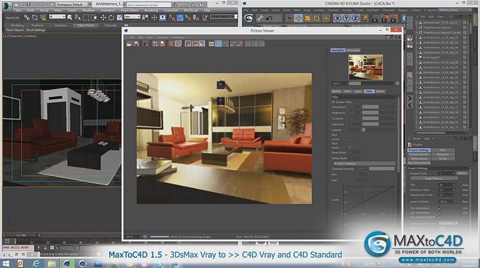Switch to the Histogram tab

(354, 50)
